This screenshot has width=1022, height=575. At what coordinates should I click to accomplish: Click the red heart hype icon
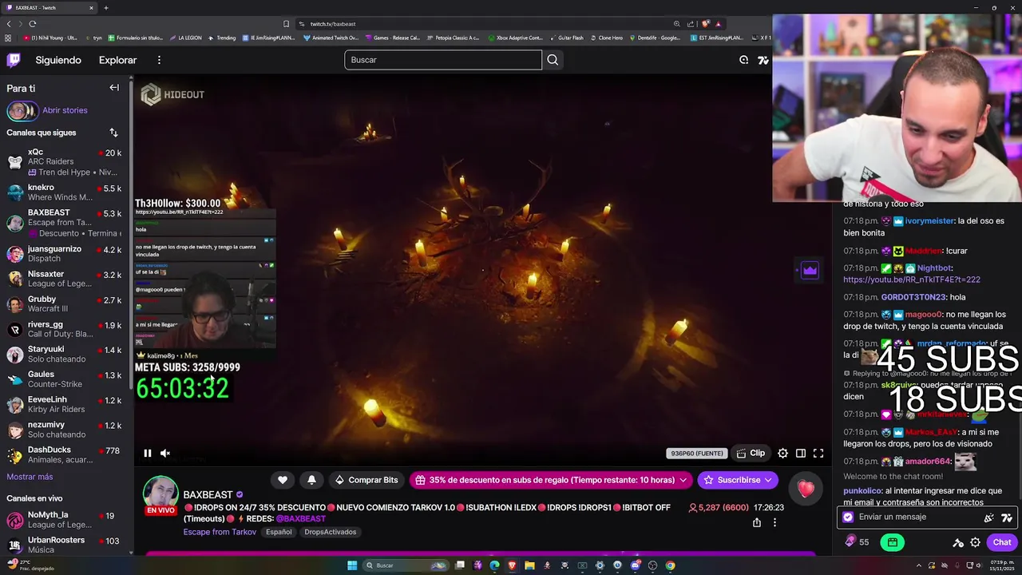pos(806,488)
